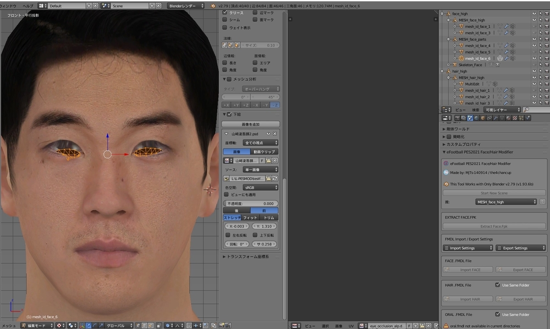
Task: Open the 可視レイヤー outliner display dropdown
Action: click(502, 110)
